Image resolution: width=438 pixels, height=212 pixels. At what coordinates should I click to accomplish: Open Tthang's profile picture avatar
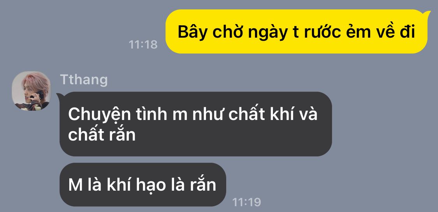point(31,91)
